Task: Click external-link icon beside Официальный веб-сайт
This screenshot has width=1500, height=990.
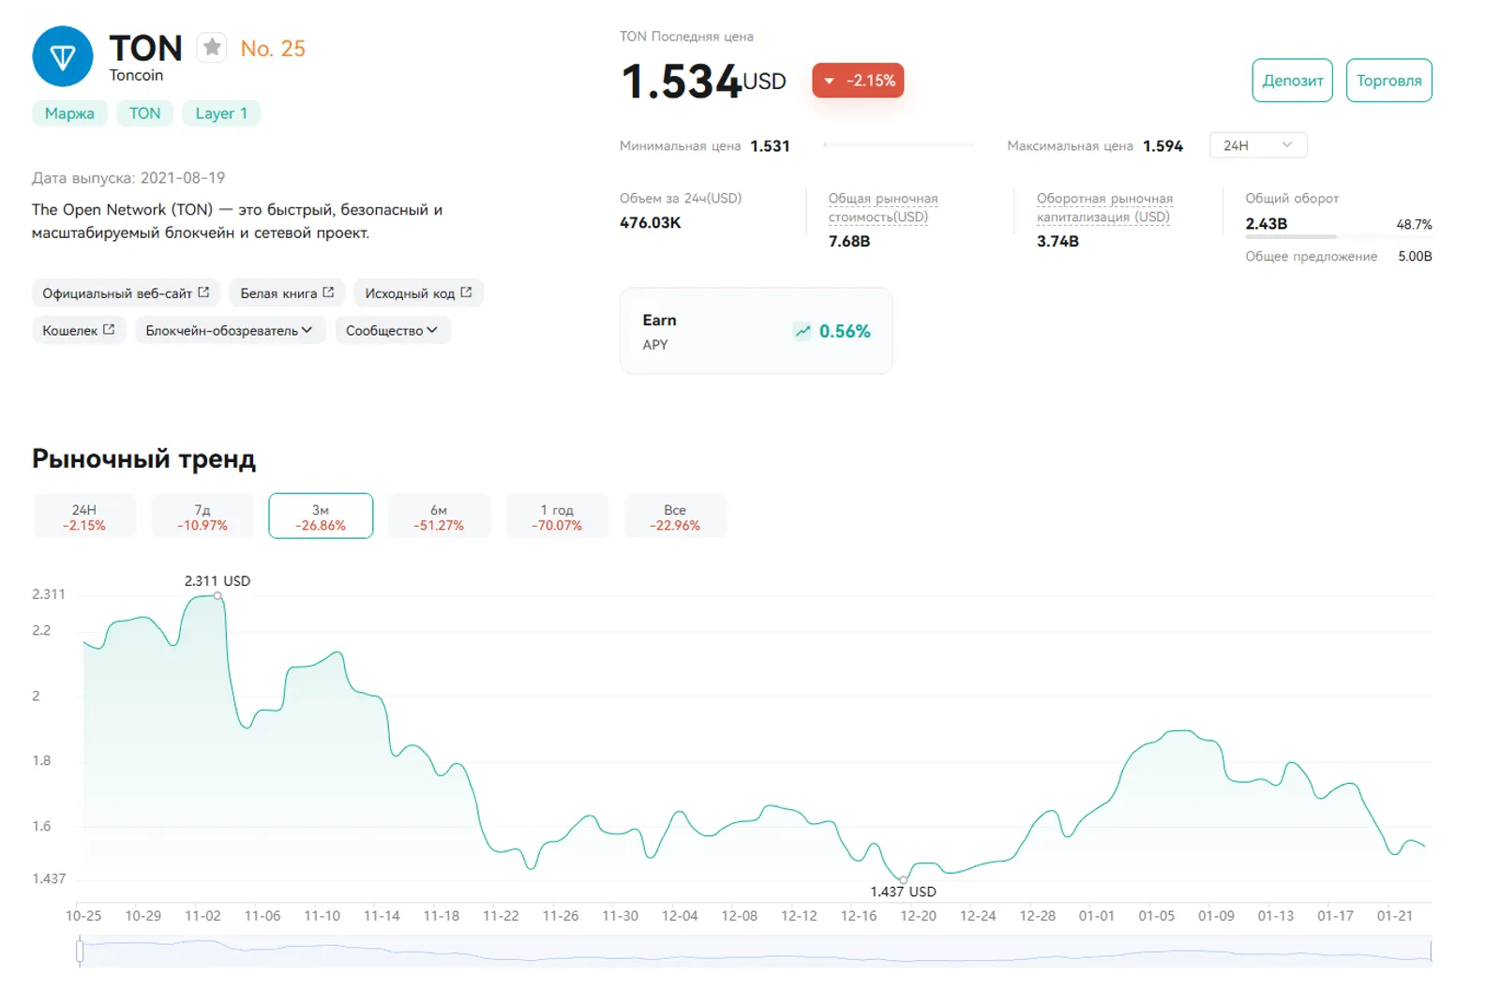Action: click(203, 292)
